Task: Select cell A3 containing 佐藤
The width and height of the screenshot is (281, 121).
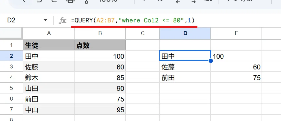Action: point(49,67)
